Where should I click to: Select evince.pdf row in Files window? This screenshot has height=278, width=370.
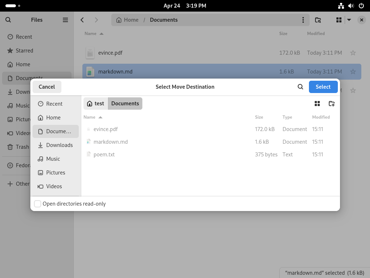pos(222,53)
